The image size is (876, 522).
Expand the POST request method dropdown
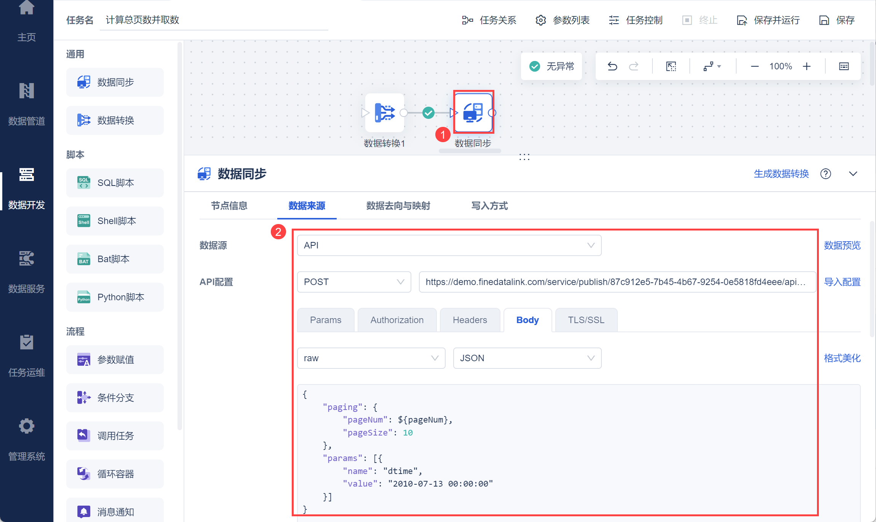(353, 282)
